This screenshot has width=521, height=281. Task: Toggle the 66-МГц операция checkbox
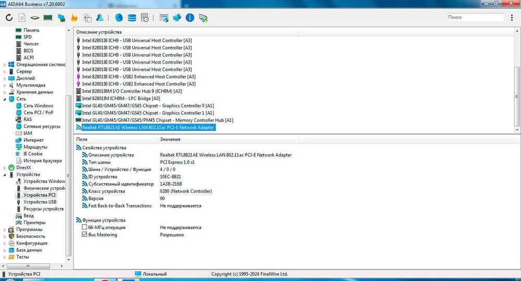[x=84, y=227]
